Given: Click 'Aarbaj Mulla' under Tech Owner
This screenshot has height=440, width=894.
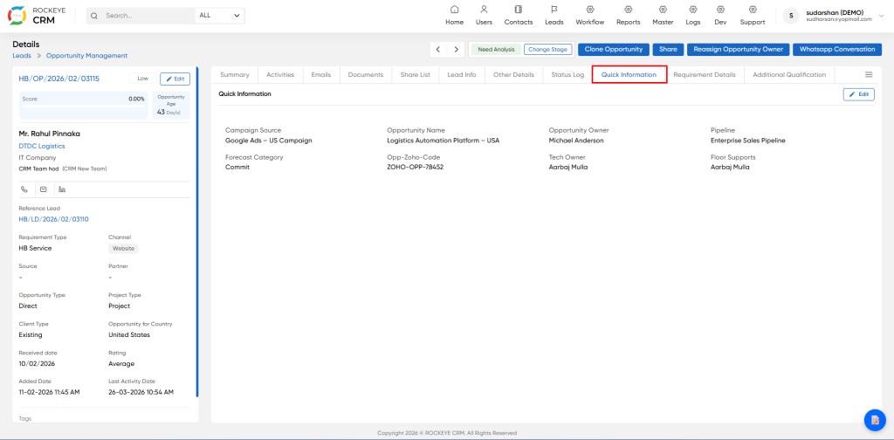Looking at the screenshot, I should (x=567, y=167).
